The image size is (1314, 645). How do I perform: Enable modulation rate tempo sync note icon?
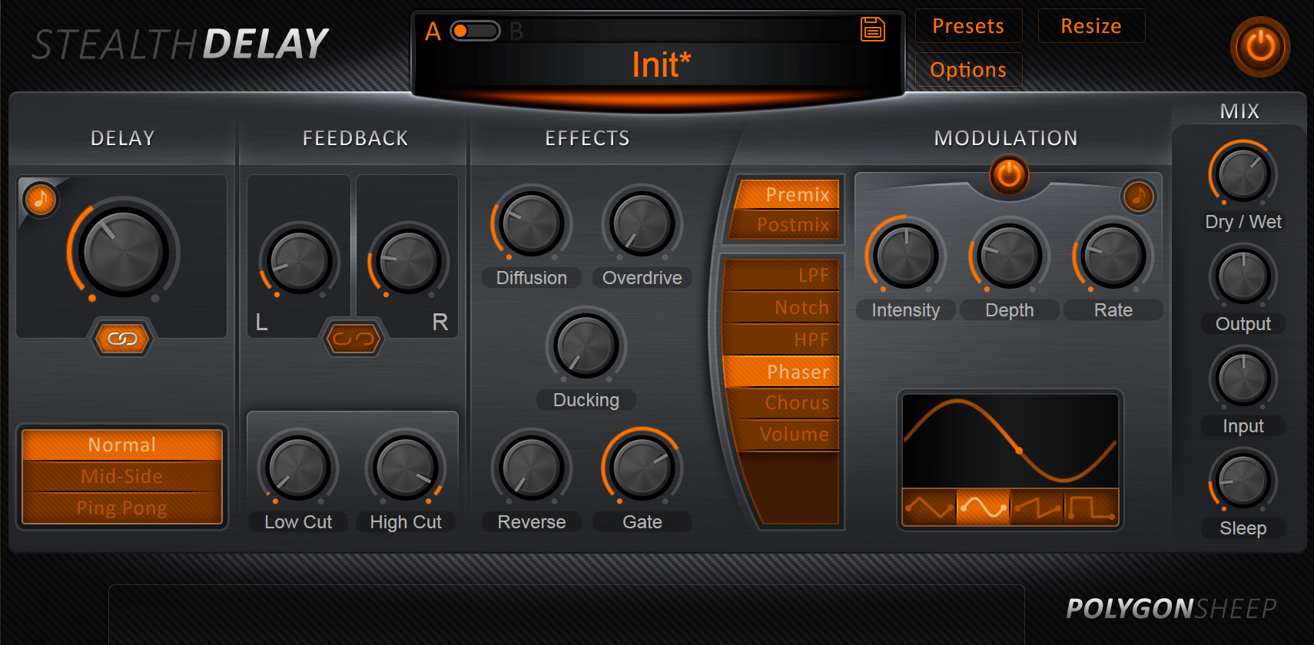coord(1138,197)
